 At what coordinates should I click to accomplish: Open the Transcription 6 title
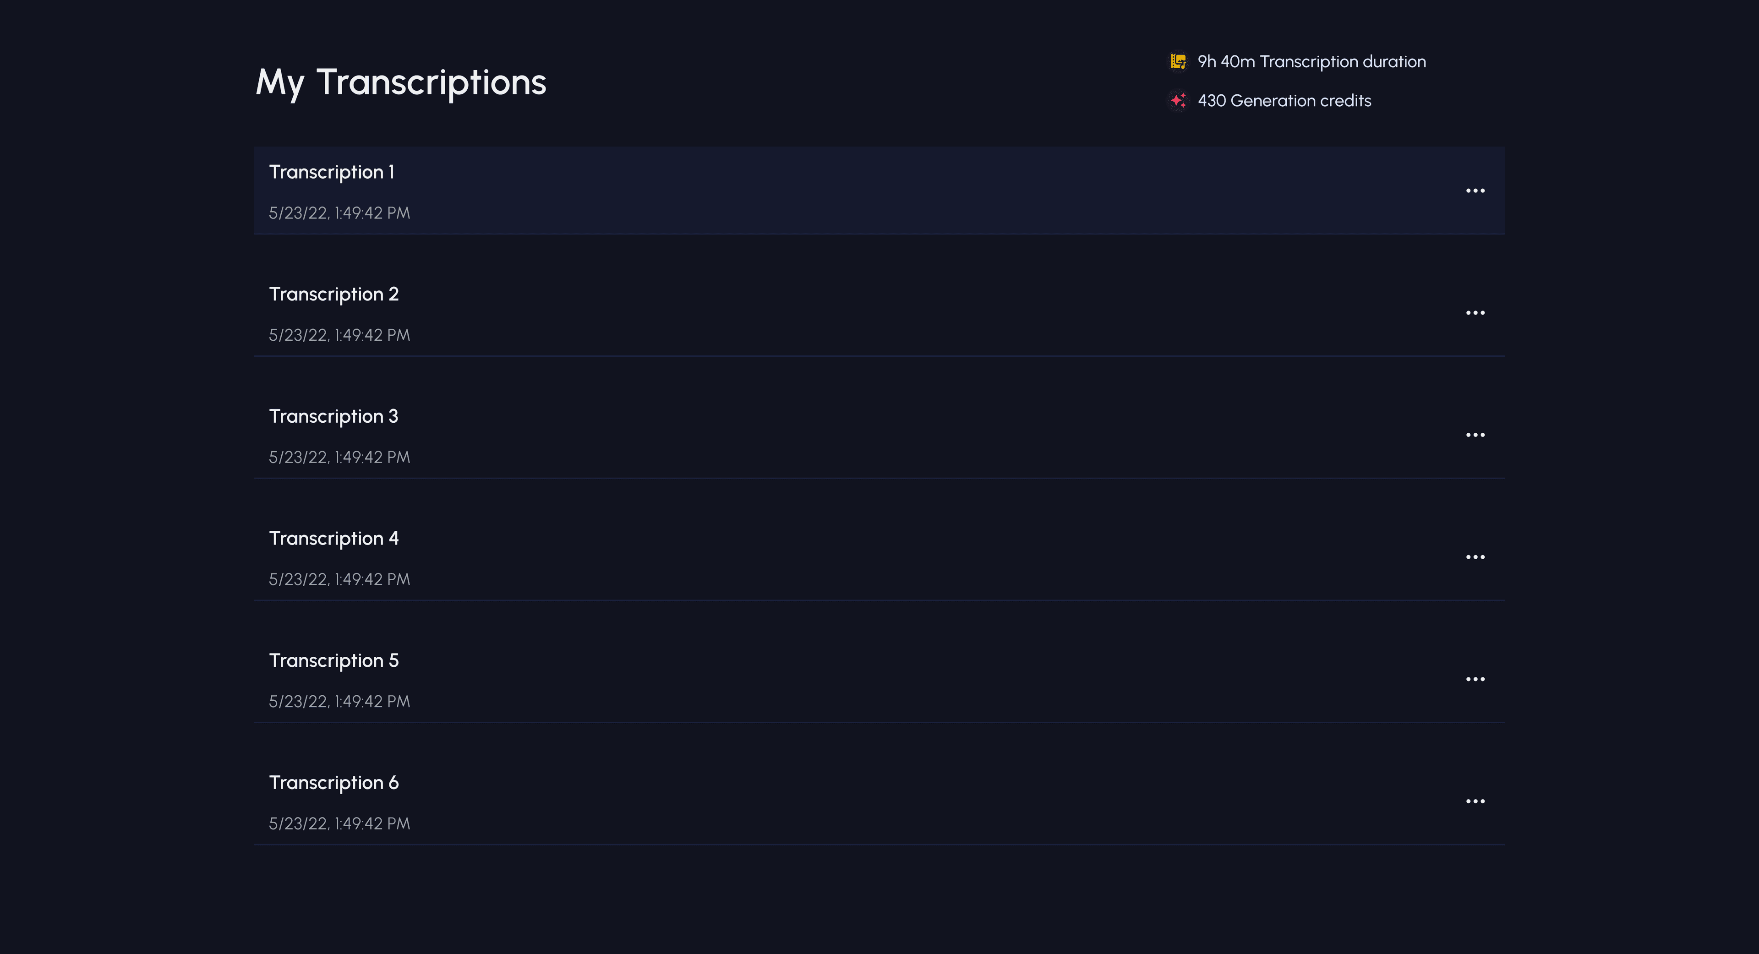(x=333, y=783)
